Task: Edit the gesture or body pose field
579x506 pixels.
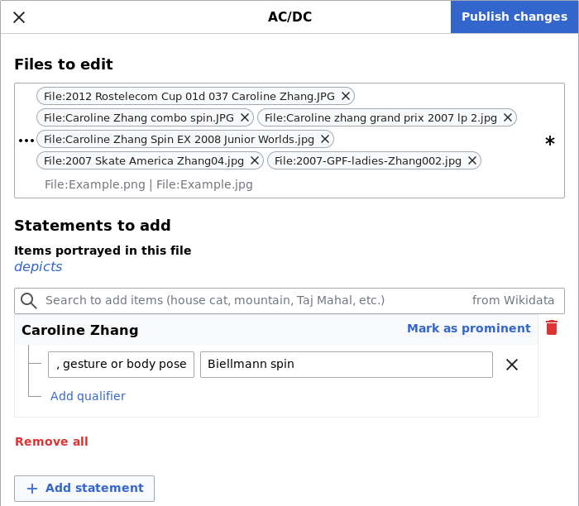Action: [x=121, y=365]
